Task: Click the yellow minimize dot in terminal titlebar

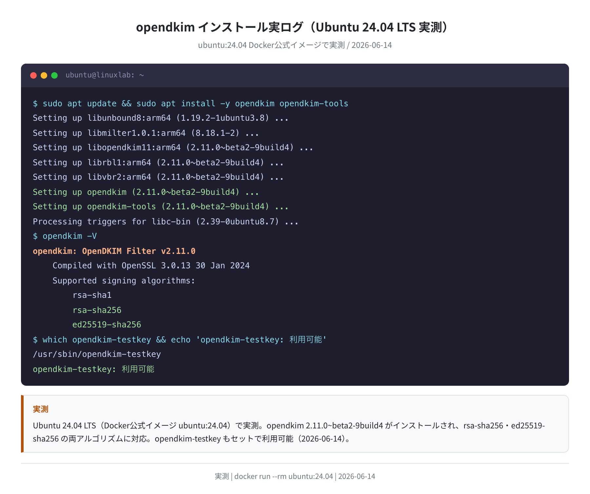Action: pos(44,75)
